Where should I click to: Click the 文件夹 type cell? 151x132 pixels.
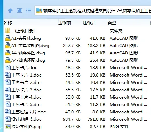[x=116, y=31]
